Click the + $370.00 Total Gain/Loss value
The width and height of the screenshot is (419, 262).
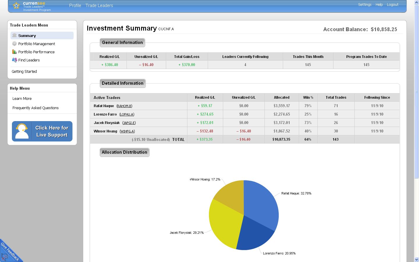pos(187,65)
